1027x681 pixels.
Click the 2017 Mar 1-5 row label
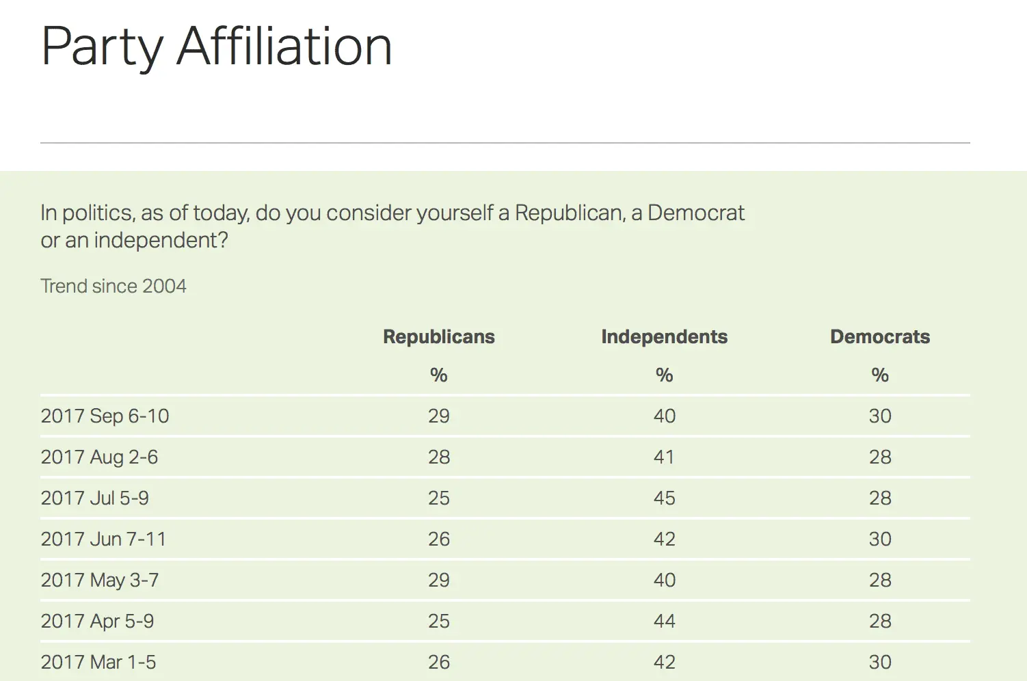pos(98,662)
